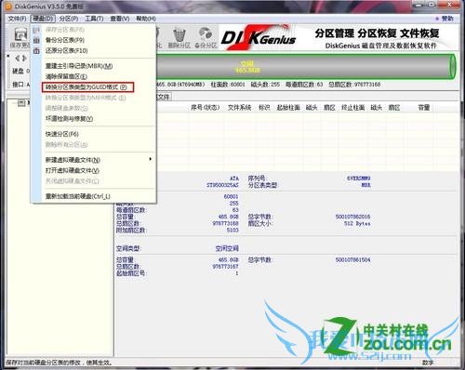Open the 分区(P) menu
Viewport: 465px width, 370px height.
[x=69, y=19]
